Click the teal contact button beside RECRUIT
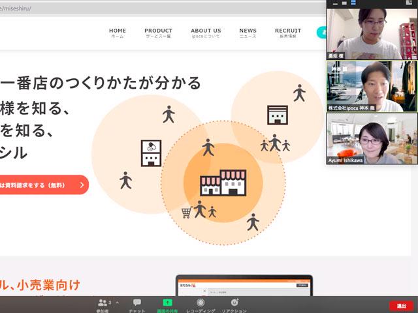 tap(321, 33)
